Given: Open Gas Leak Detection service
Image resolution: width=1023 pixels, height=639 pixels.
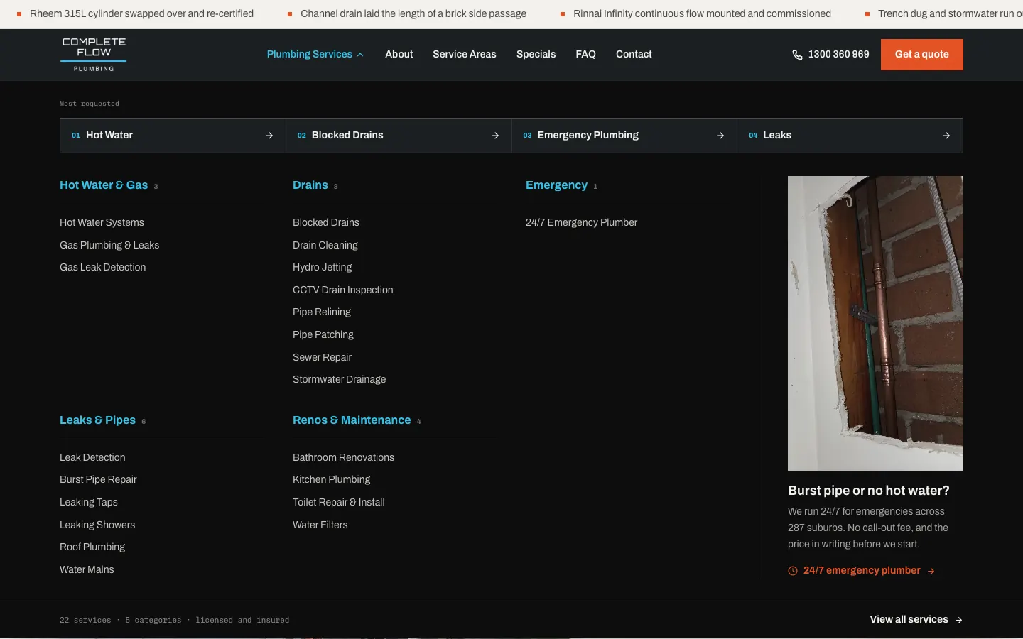Looking at the screenshot, I should (102, 267).
